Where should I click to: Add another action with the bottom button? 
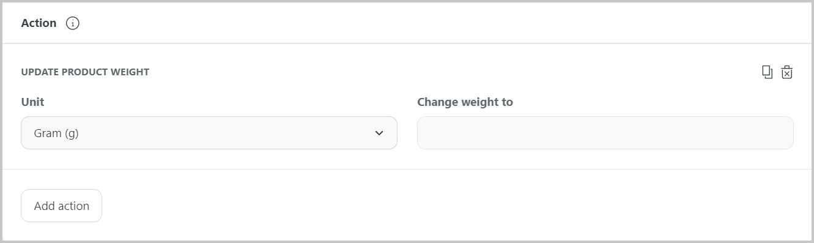(61, 206)
